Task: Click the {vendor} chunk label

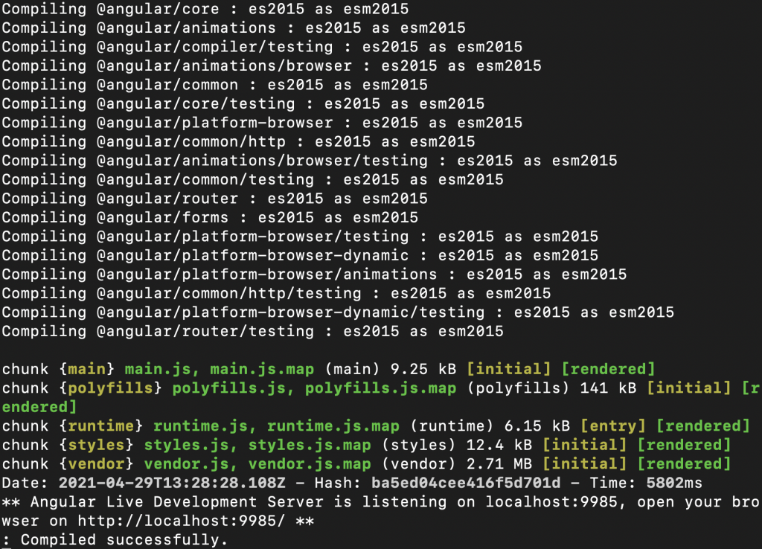Action: point(96,464)
